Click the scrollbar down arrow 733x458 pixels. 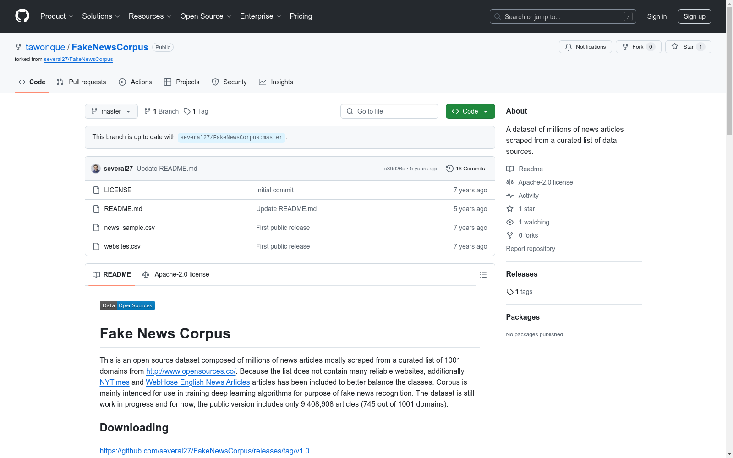pyautogui.click(x=729, y=454)
